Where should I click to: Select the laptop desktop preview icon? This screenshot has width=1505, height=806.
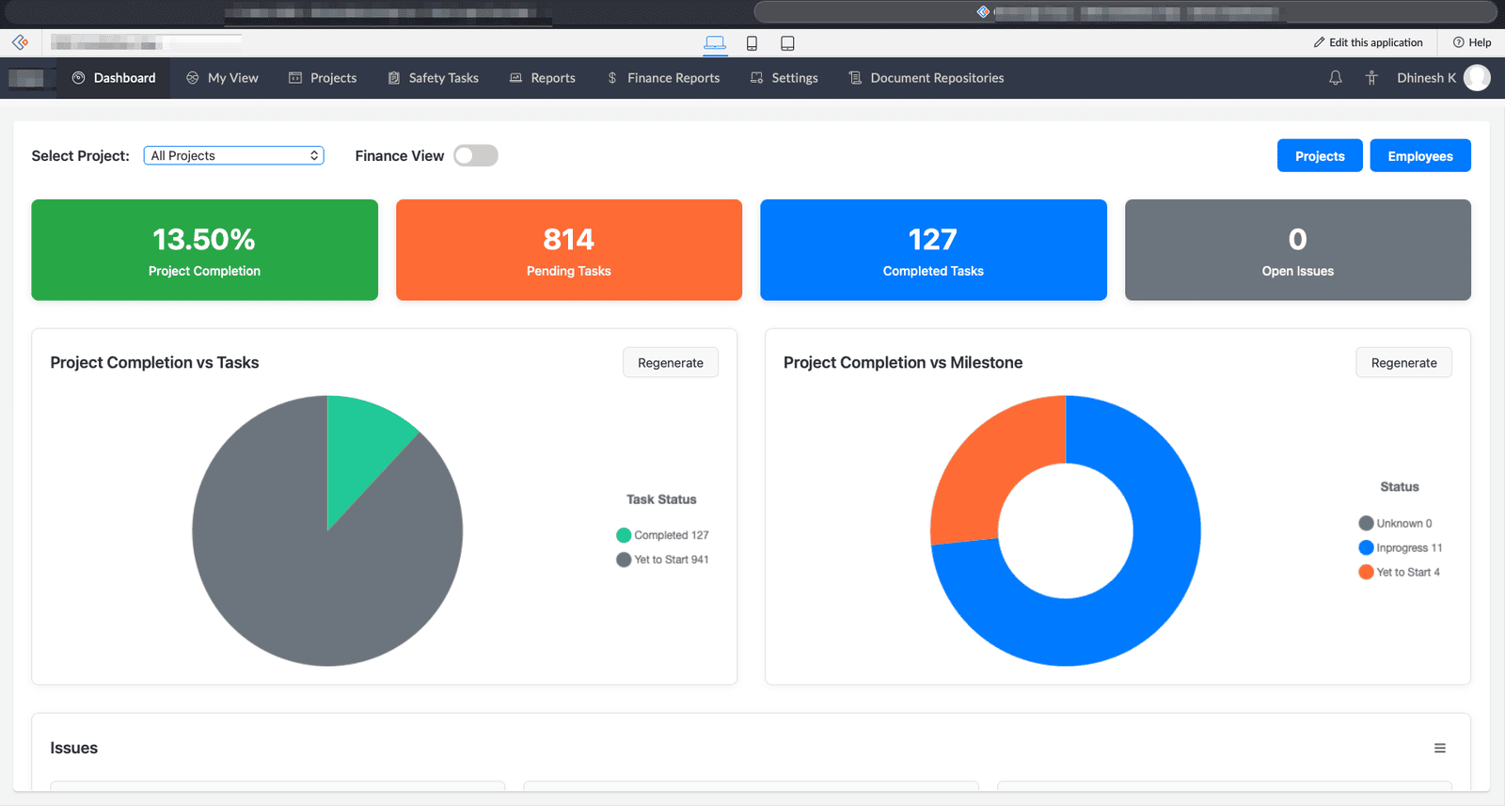[715, 43]
